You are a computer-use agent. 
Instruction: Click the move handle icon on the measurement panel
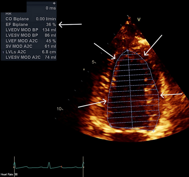(54, 3)
